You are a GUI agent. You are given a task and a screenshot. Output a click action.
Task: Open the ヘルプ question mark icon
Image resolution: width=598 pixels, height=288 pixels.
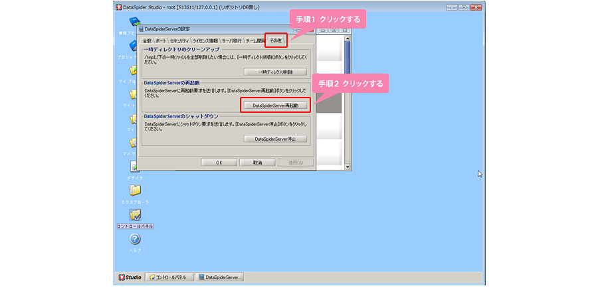[x=135, y=240]
